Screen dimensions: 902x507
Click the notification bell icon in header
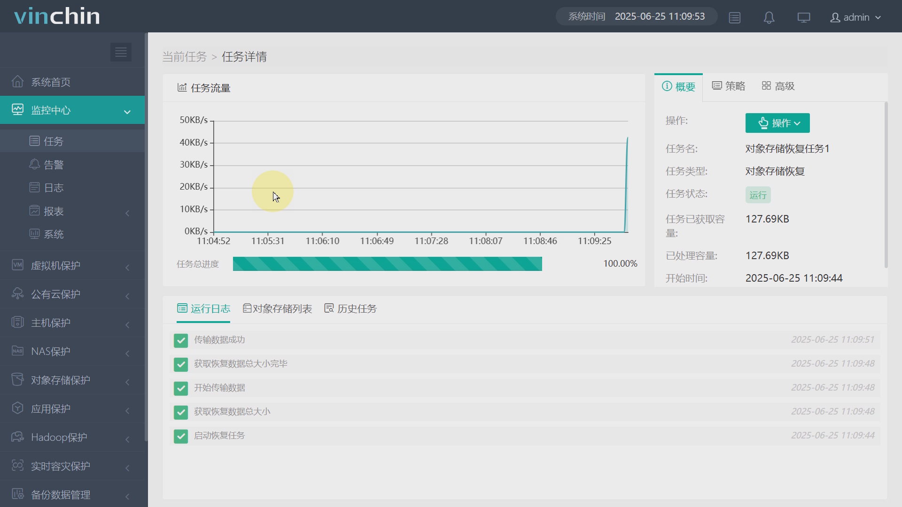click(x=769, y=18)
